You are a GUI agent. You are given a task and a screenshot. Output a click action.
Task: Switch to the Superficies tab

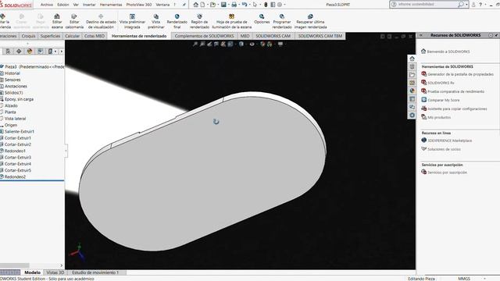[x=50, y=36]
